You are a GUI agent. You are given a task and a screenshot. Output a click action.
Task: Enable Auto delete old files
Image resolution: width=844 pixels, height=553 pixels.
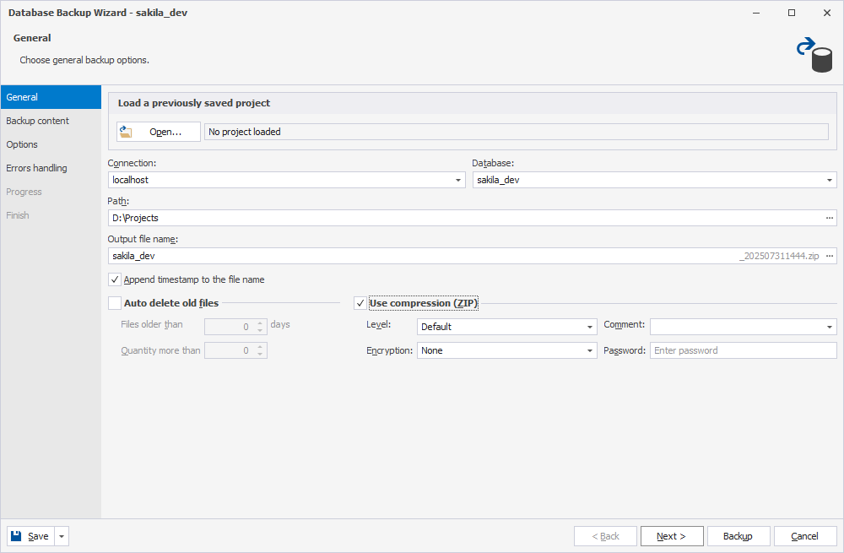[x=115, y=302]
